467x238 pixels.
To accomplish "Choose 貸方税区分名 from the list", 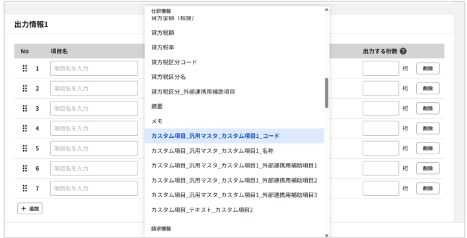I will click(234, 77).
